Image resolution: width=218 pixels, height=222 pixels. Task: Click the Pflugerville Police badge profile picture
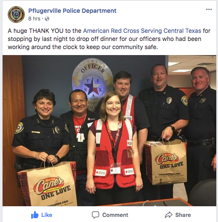click(16, 15)
